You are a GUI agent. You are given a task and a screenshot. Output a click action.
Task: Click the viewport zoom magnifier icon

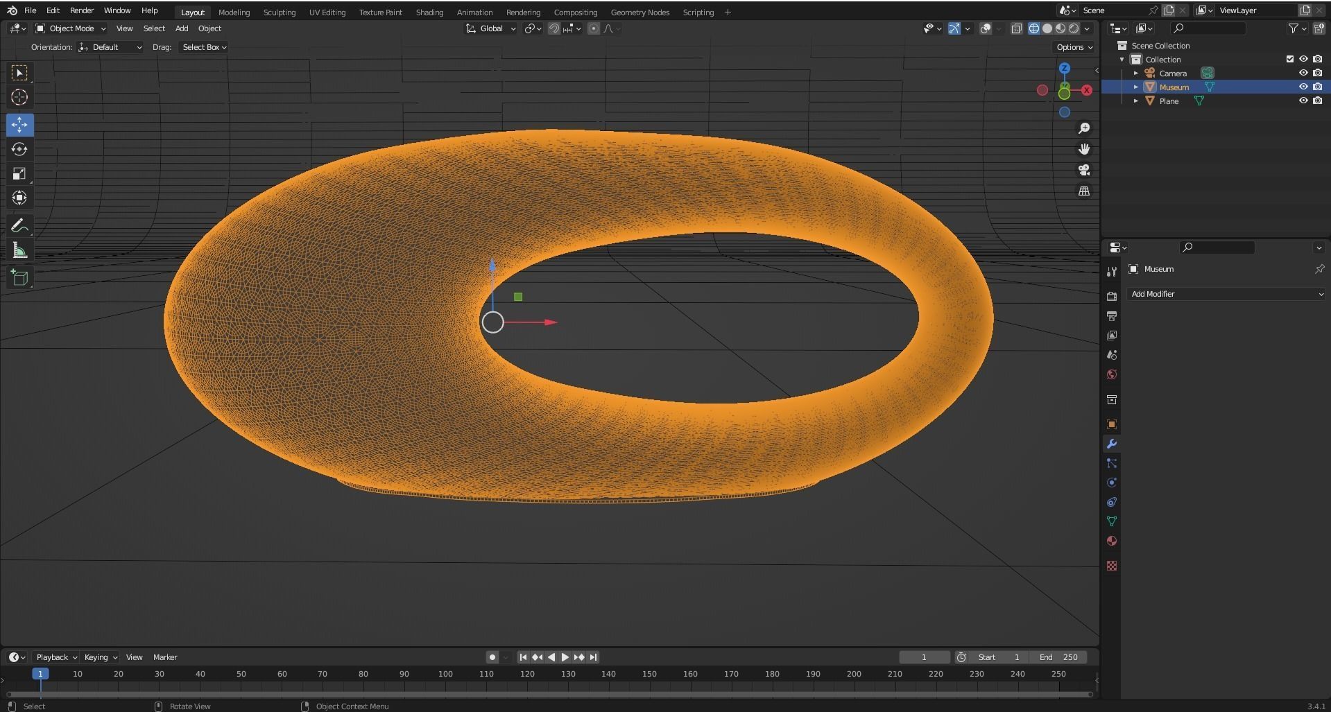(1084, 128)
